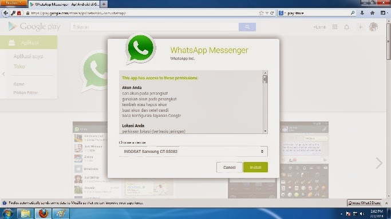Click 'This app has access to these permissions' text
The image size is (391, 219).
pyautogui.click(x=160, y=78)
